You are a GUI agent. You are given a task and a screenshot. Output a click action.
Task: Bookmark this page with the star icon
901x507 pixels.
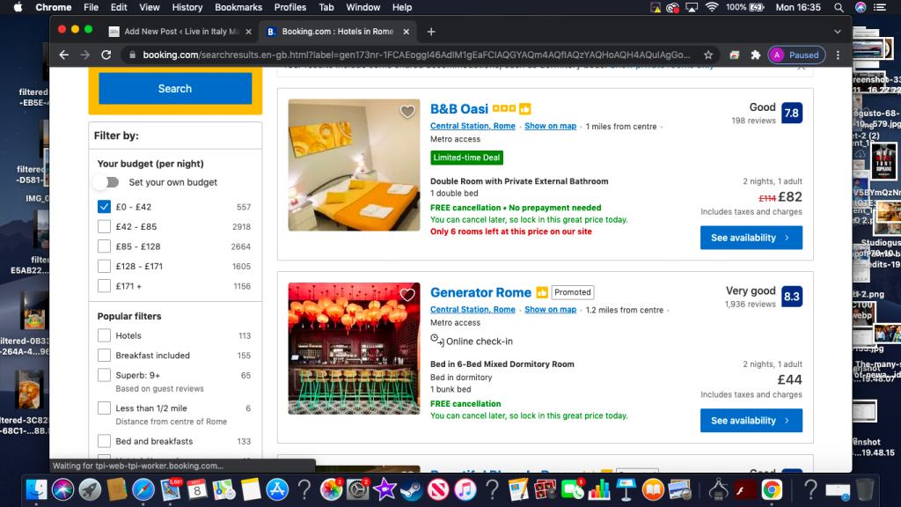[x=708, y=55]
